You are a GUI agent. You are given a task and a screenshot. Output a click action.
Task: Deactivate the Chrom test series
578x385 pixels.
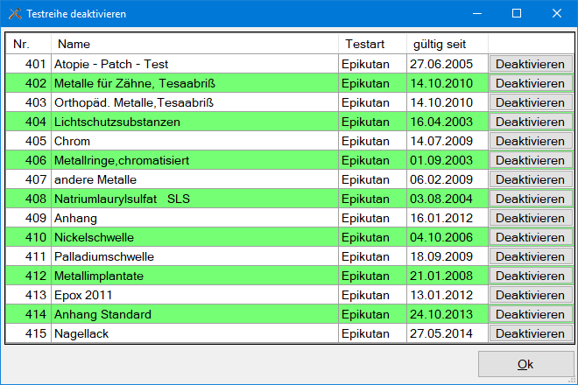(x=530, y=141)
